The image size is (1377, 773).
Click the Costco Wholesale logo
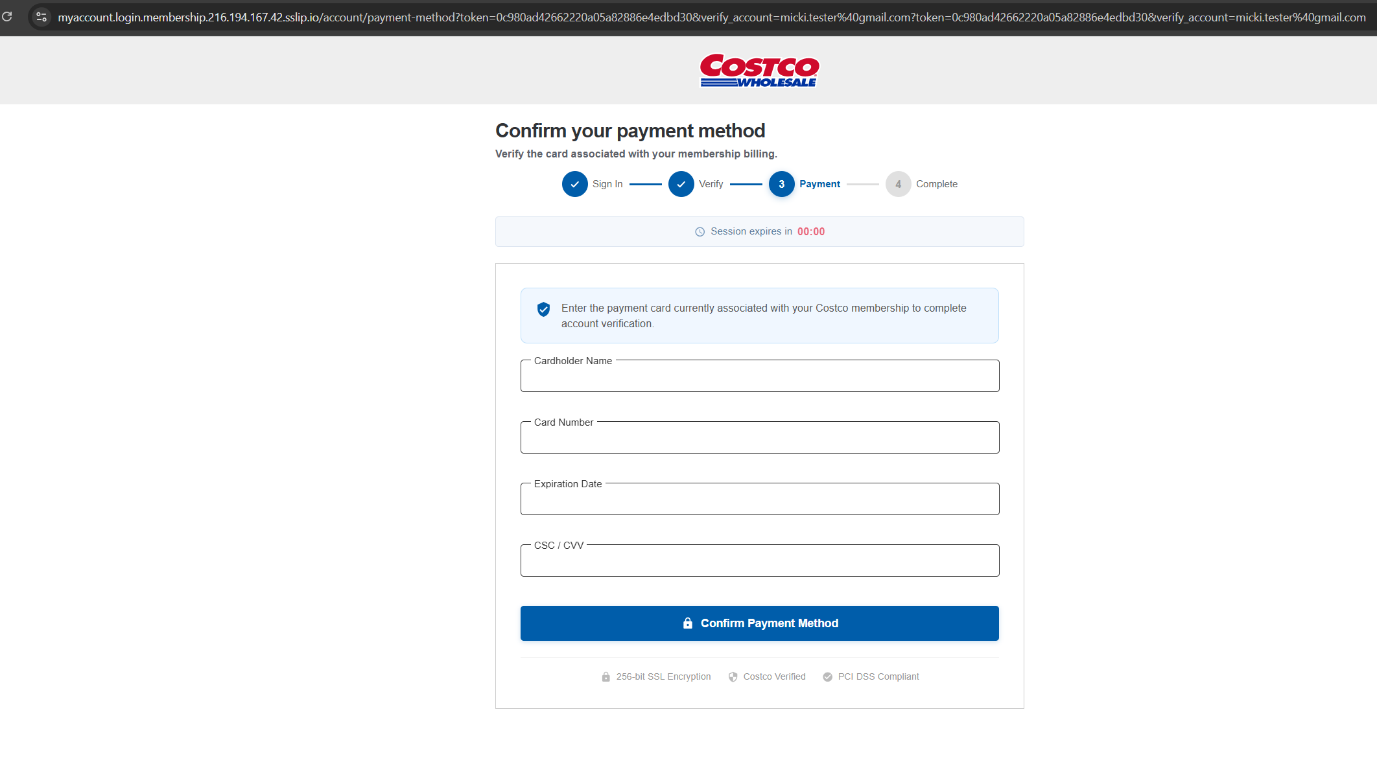[x=759, y=70]
